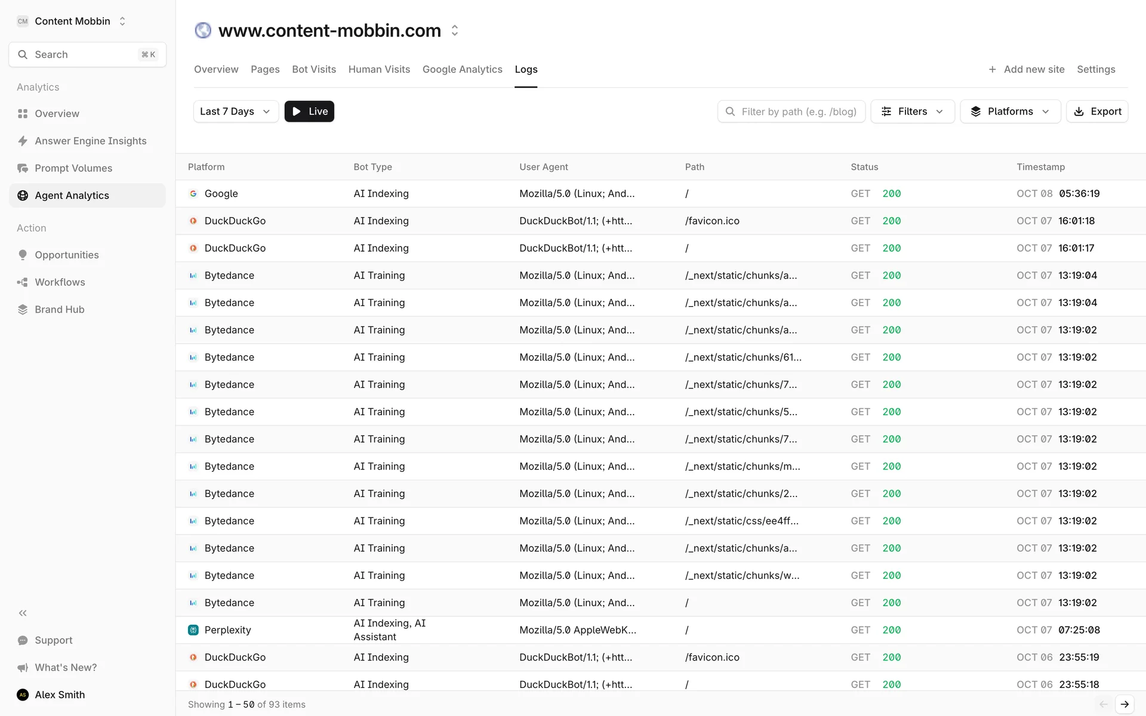Click Add new site
Image resolution: width=1146 pixels, height=716 pixels.
tap(1026, 69)
